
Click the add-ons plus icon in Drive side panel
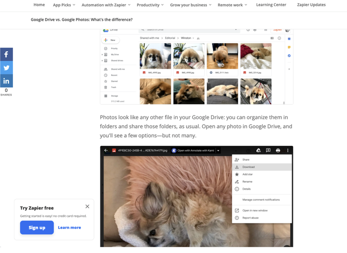(289, 69)
